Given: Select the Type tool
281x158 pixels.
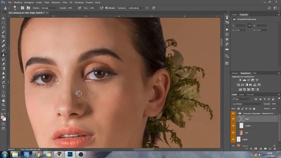Looking at the screenshot, I should click(x=3, y=87).
